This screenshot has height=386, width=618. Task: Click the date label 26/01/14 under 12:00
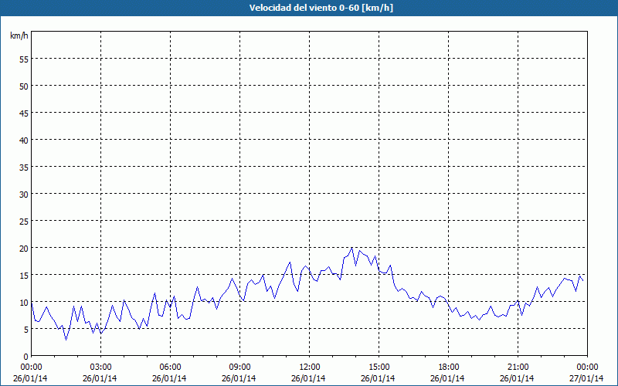click(308, 378)
